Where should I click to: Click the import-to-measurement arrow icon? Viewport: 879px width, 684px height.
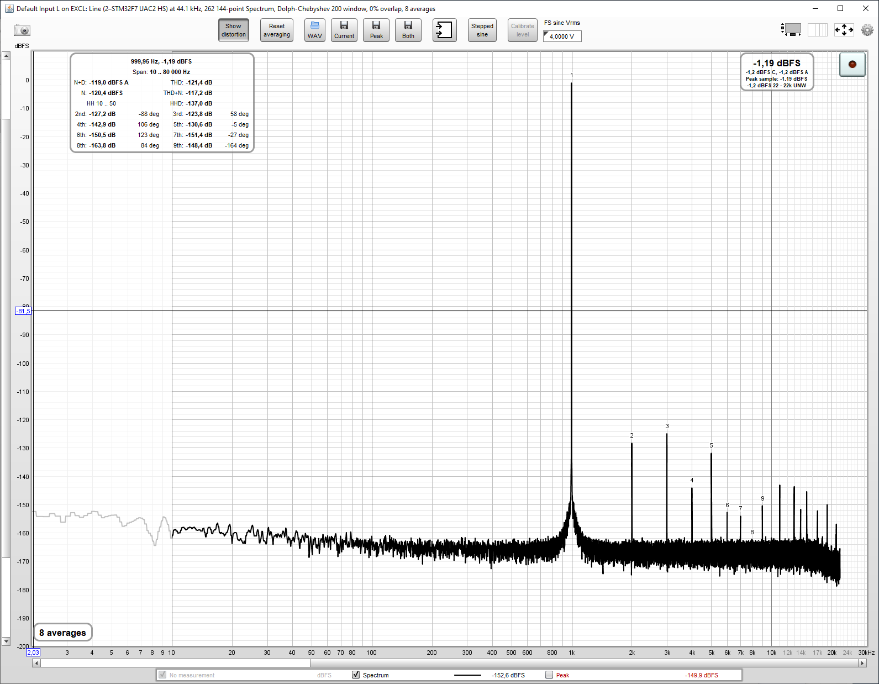444,30
